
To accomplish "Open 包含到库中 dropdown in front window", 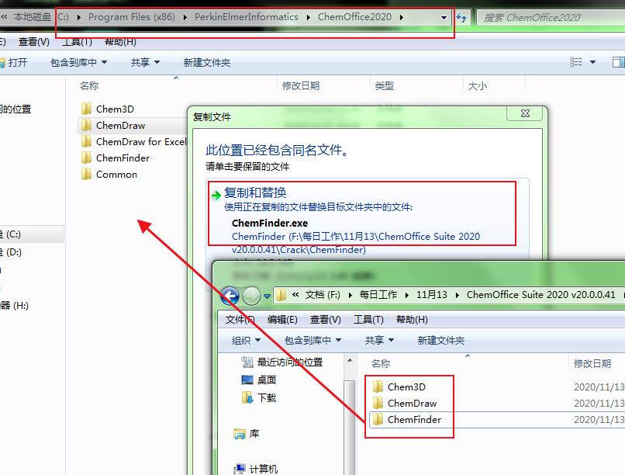I will click(313, 340).
